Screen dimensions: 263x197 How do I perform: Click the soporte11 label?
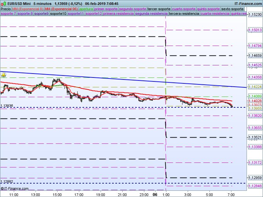point(76,13)
